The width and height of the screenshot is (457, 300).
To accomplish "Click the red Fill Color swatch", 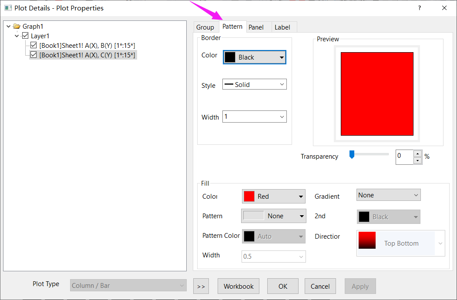I will 249,197.
